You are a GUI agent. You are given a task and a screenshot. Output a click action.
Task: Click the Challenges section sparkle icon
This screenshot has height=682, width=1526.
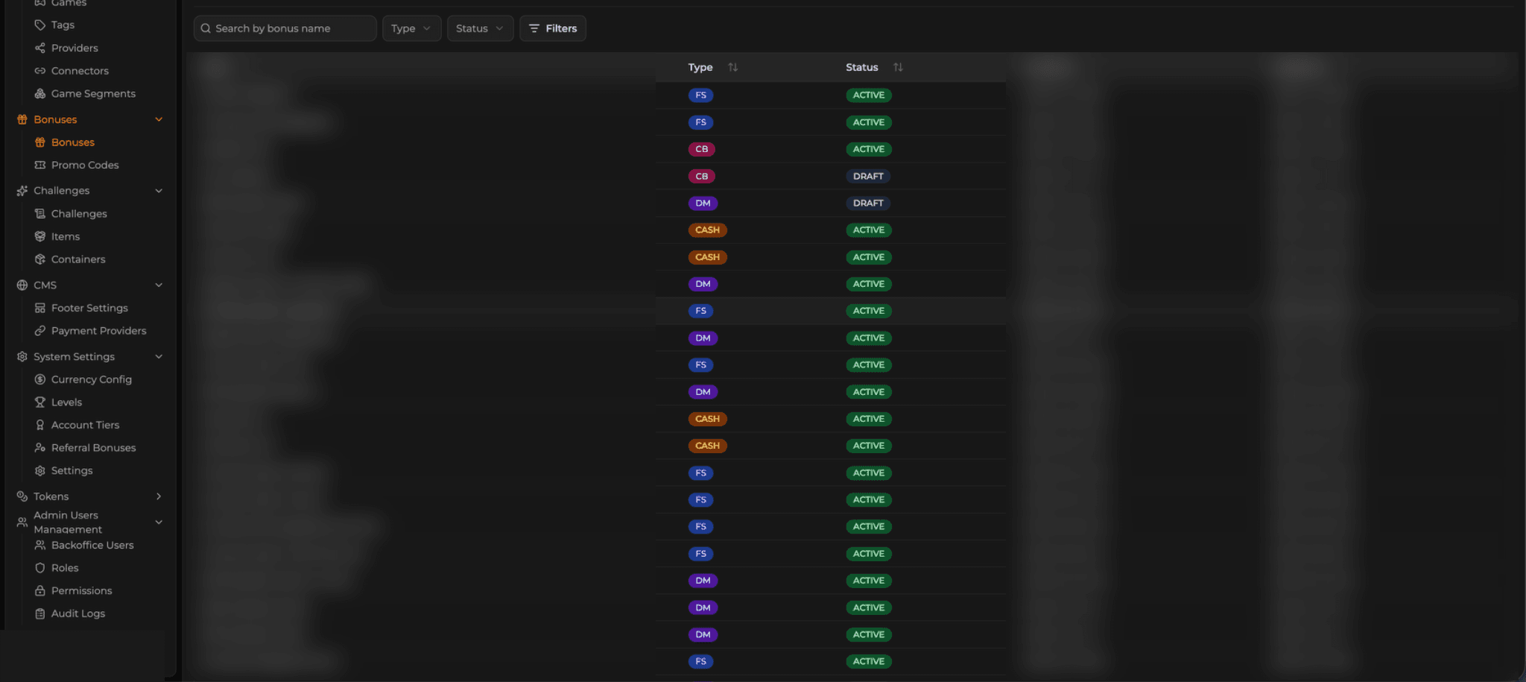(x=22, y=191)
